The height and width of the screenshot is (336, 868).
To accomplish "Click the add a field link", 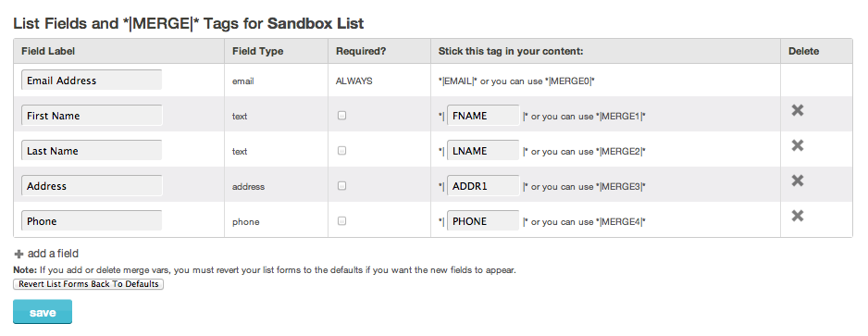I will [x=53, y=254].
